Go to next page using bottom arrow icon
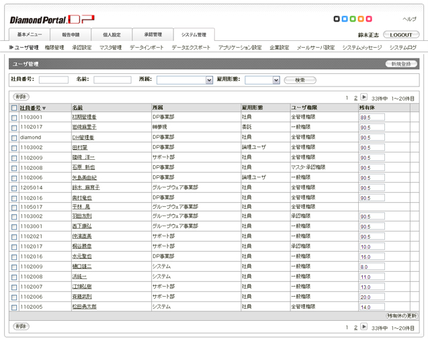This screenshot has width=428, height=339. pos(363,326)
